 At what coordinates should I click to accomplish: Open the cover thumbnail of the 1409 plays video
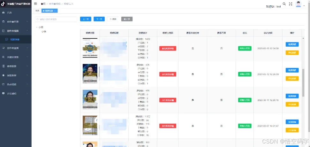pos(90,48)
